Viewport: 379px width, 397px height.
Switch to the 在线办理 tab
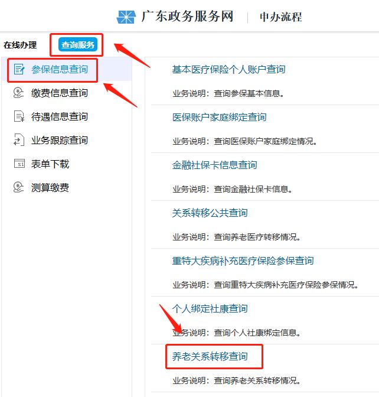[20, 45]
